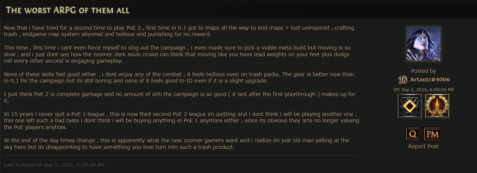Open a private message via PM icon

tap(433, 134)
